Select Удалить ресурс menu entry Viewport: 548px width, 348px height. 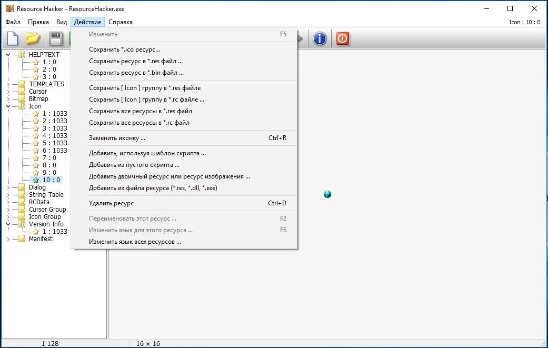pos(184,203)
